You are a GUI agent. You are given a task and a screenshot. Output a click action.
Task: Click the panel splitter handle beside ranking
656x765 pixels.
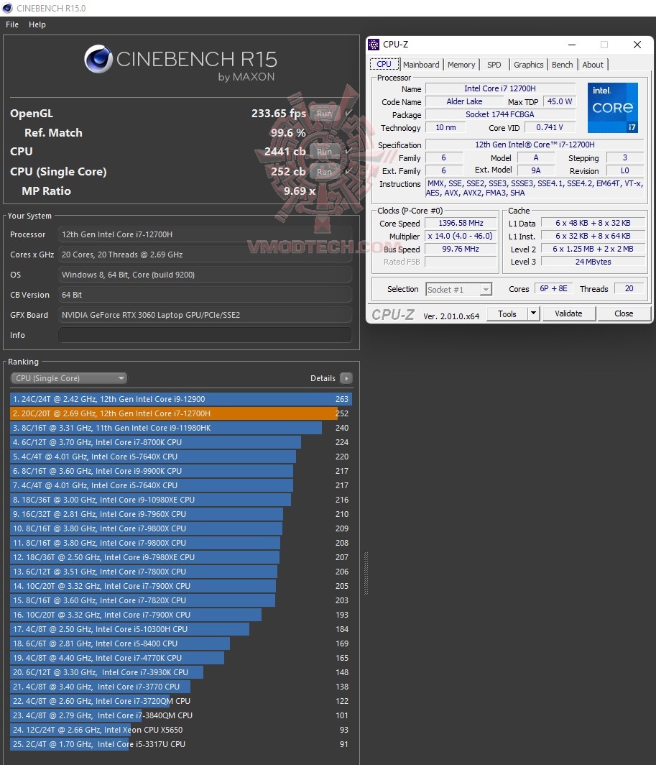click(366, 573)
